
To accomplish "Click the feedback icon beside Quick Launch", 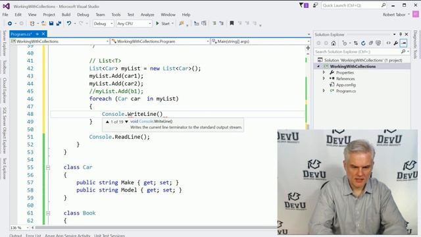I will (x=316, y=5).
